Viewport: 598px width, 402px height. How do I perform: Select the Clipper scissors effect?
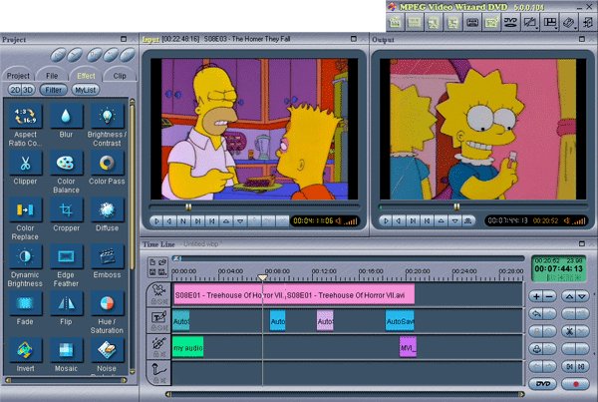click(x=25, y=164)
